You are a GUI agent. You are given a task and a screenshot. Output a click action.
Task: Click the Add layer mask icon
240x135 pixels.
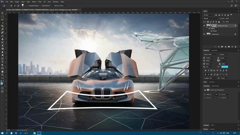click(222, 46)
